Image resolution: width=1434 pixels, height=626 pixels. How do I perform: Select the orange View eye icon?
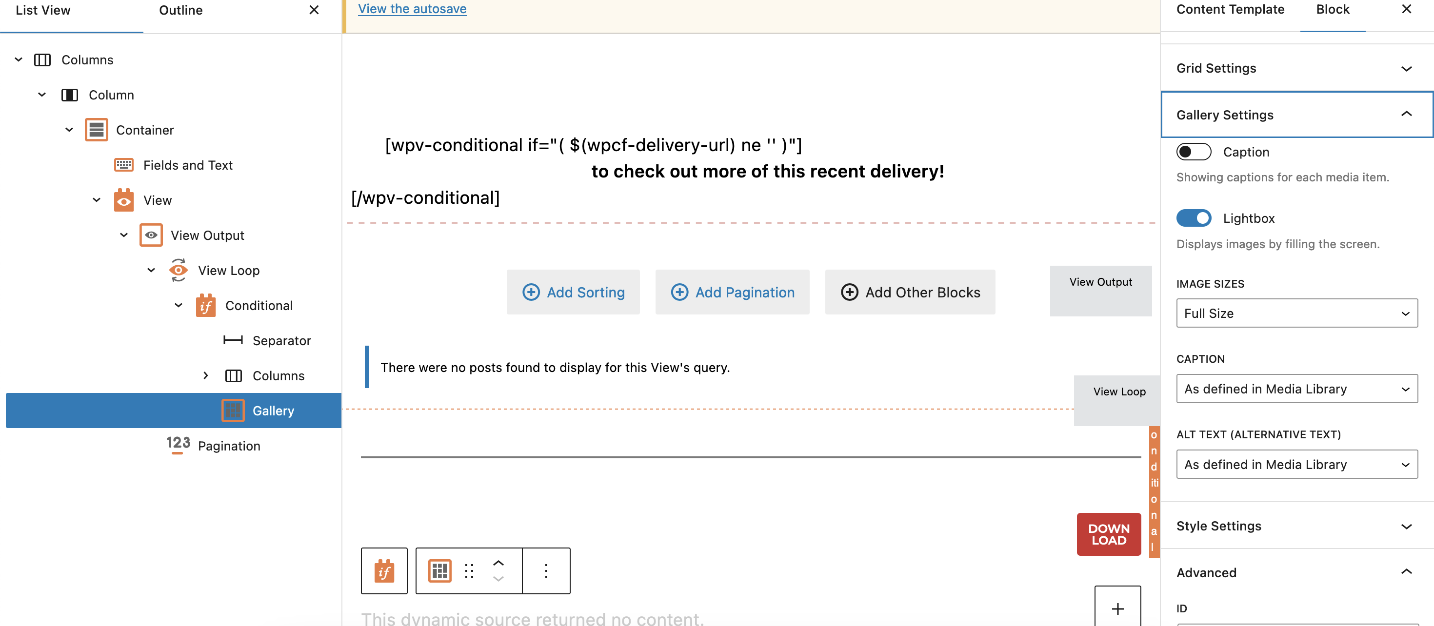(123, 200)
